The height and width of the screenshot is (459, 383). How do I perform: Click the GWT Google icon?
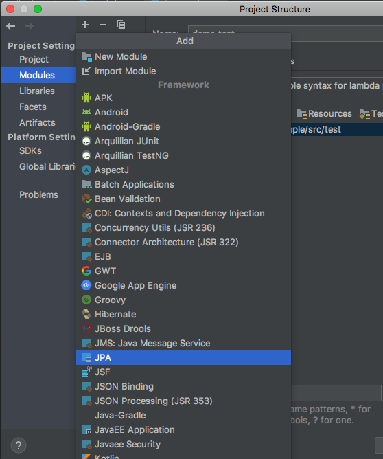86,271
